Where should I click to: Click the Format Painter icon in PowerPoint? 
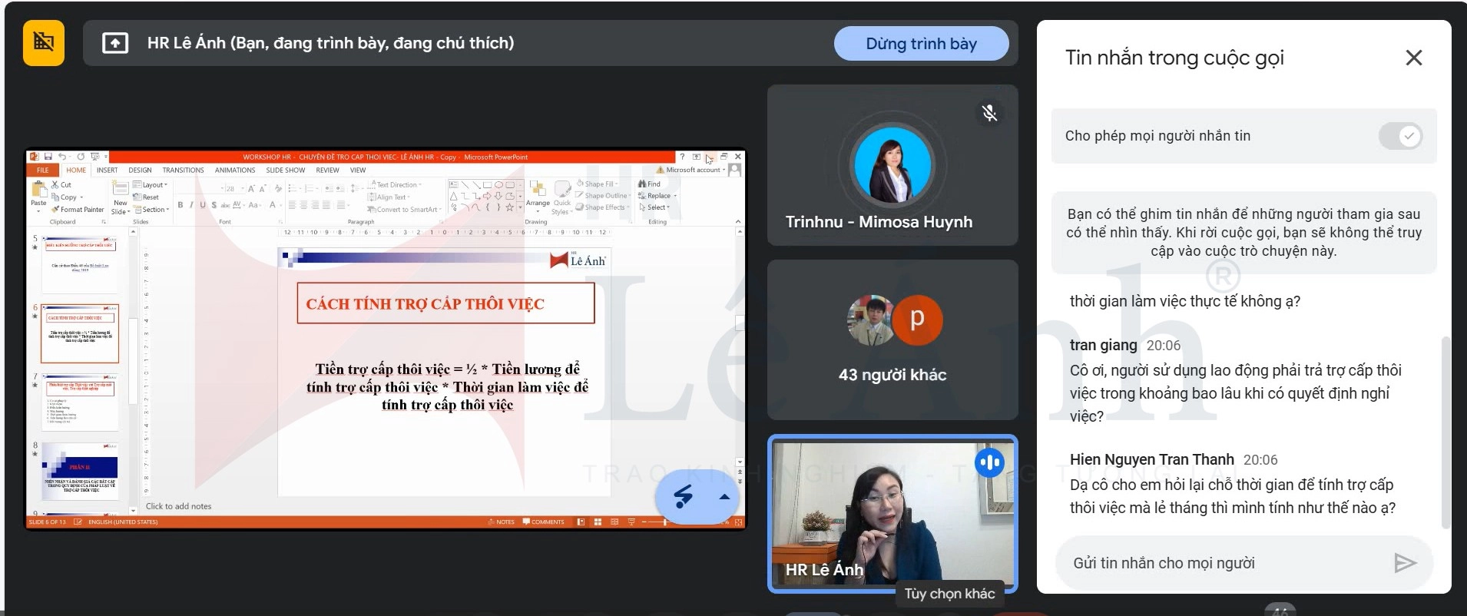pos(55,210)
